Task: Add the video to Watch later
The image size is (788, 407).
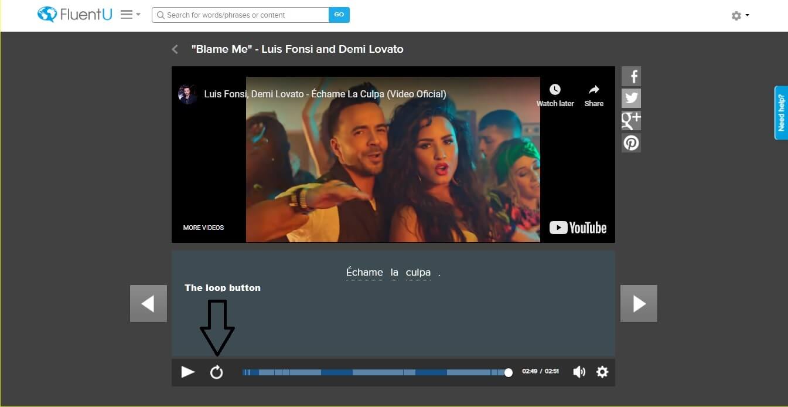Action: [555, 95]
